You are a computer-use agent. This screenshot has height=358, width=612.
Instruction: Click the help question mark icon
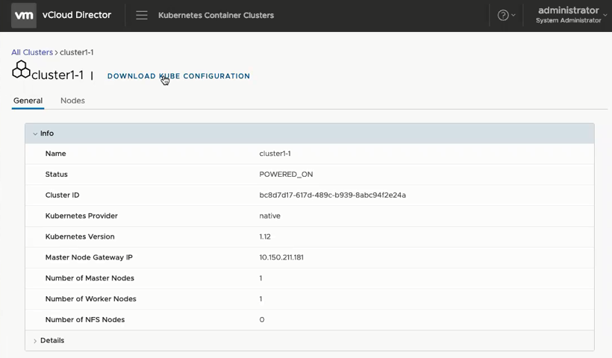click(503, 15)
